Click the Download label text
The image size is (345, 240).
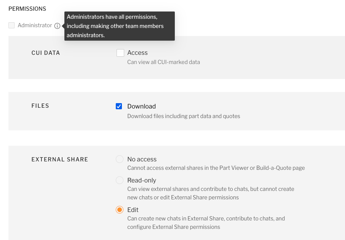[x=141, y=106]
